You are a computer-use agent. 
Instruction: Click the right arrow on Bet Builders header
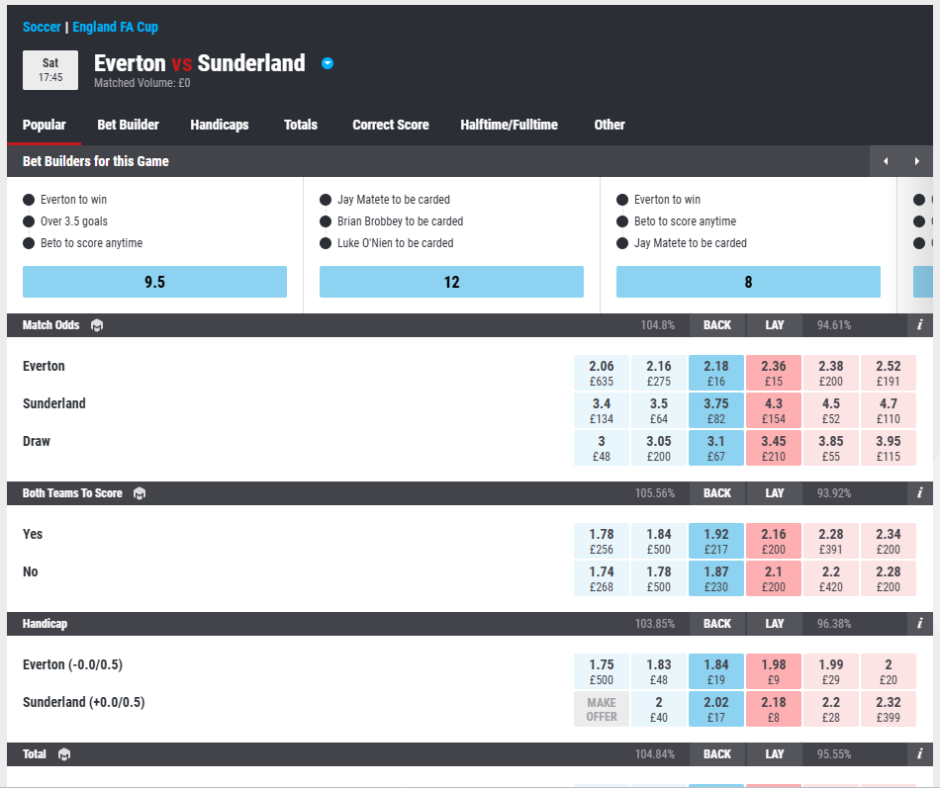click(x=916, y=160)
